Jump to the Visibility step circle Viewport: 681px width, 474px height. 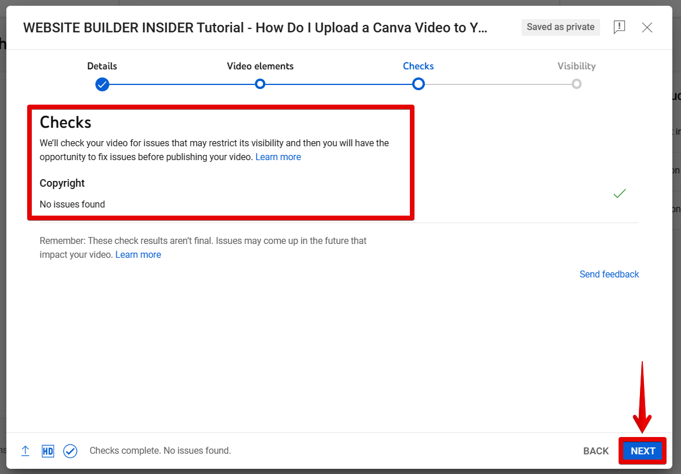pos(576,84)
